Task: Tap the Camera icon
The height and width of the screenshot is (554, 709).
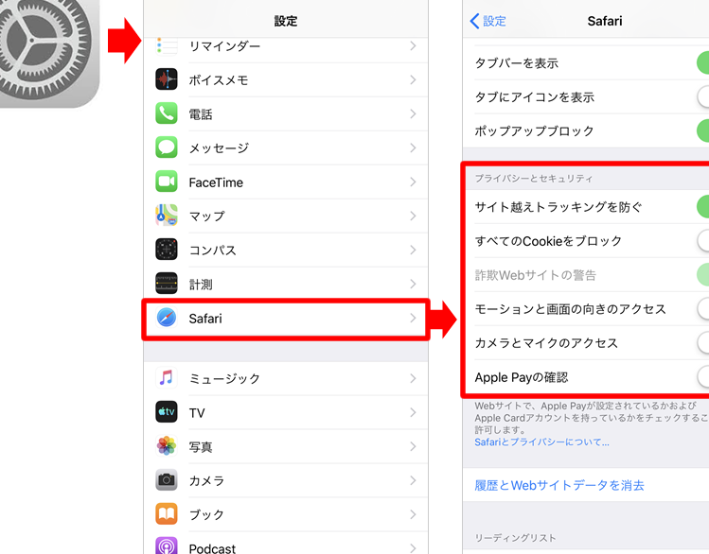Action: [x=167, y=480]
